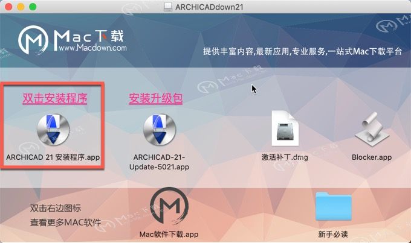Click the 激活补丁.dmg file name label

click(285, 157)
